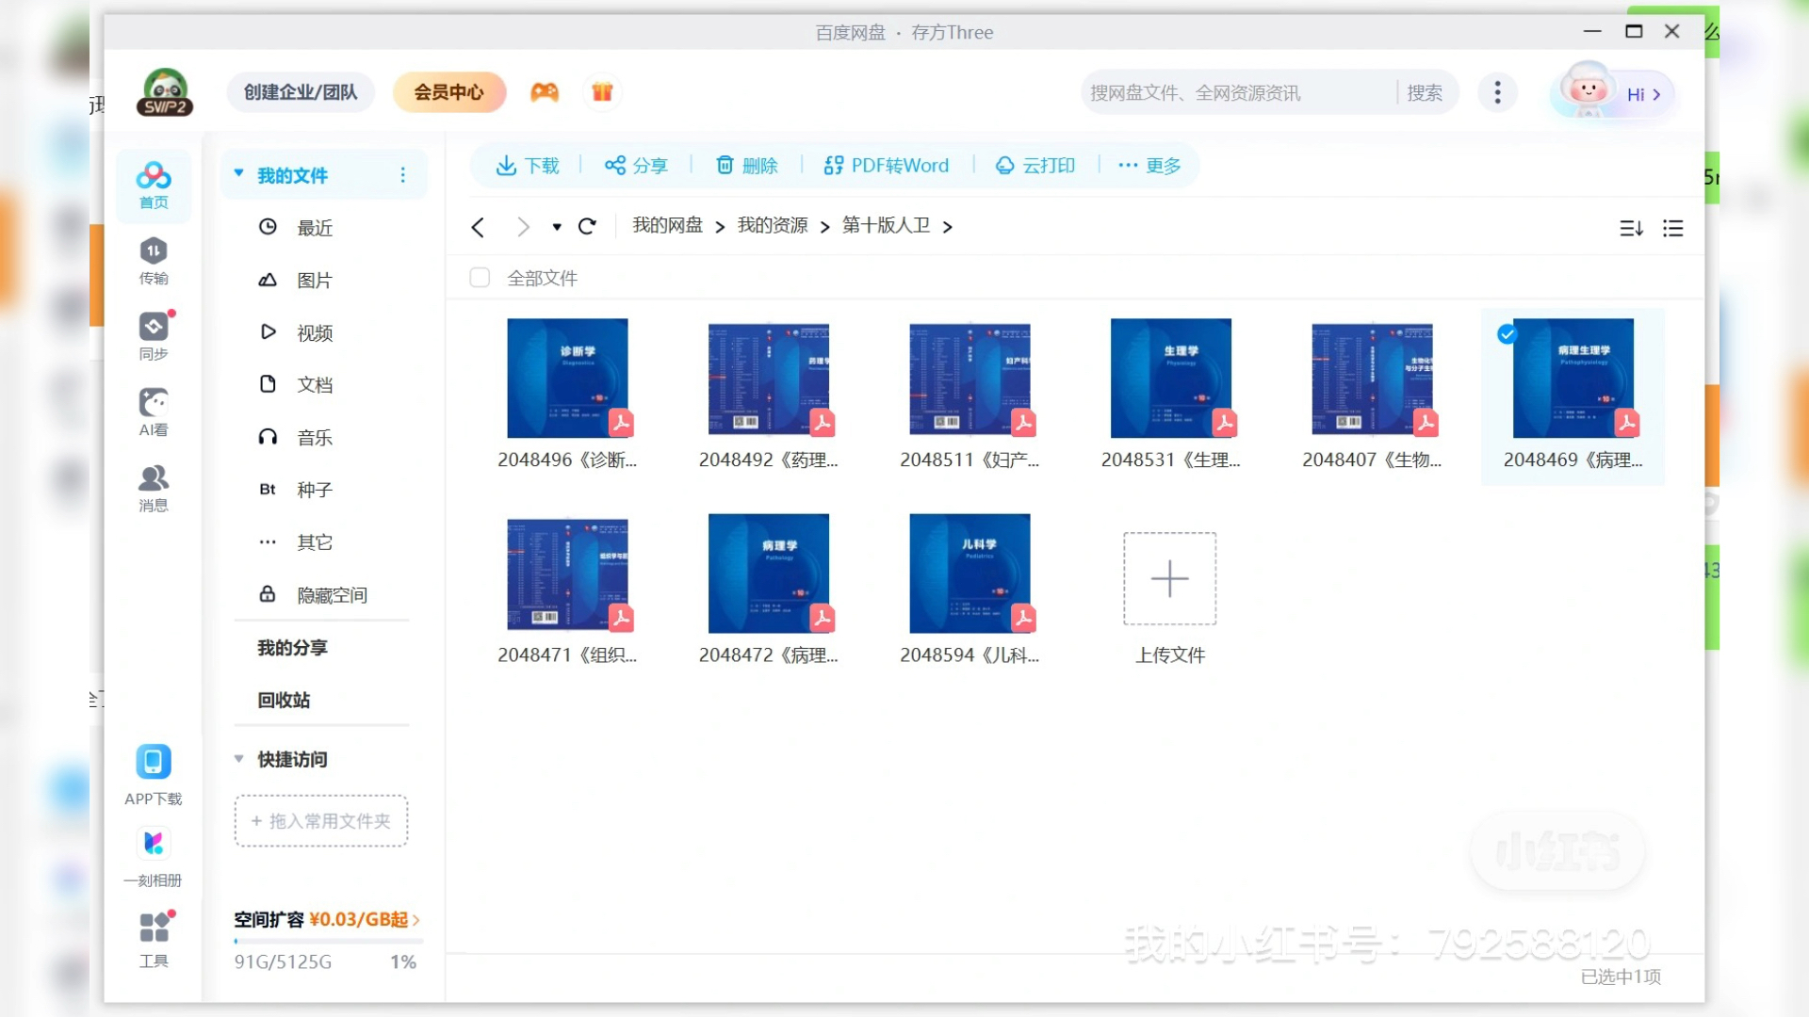The width and height of the screenshot is (1809, 1017).
Task: Click the orange gift box icon
Action: point(602,92)
